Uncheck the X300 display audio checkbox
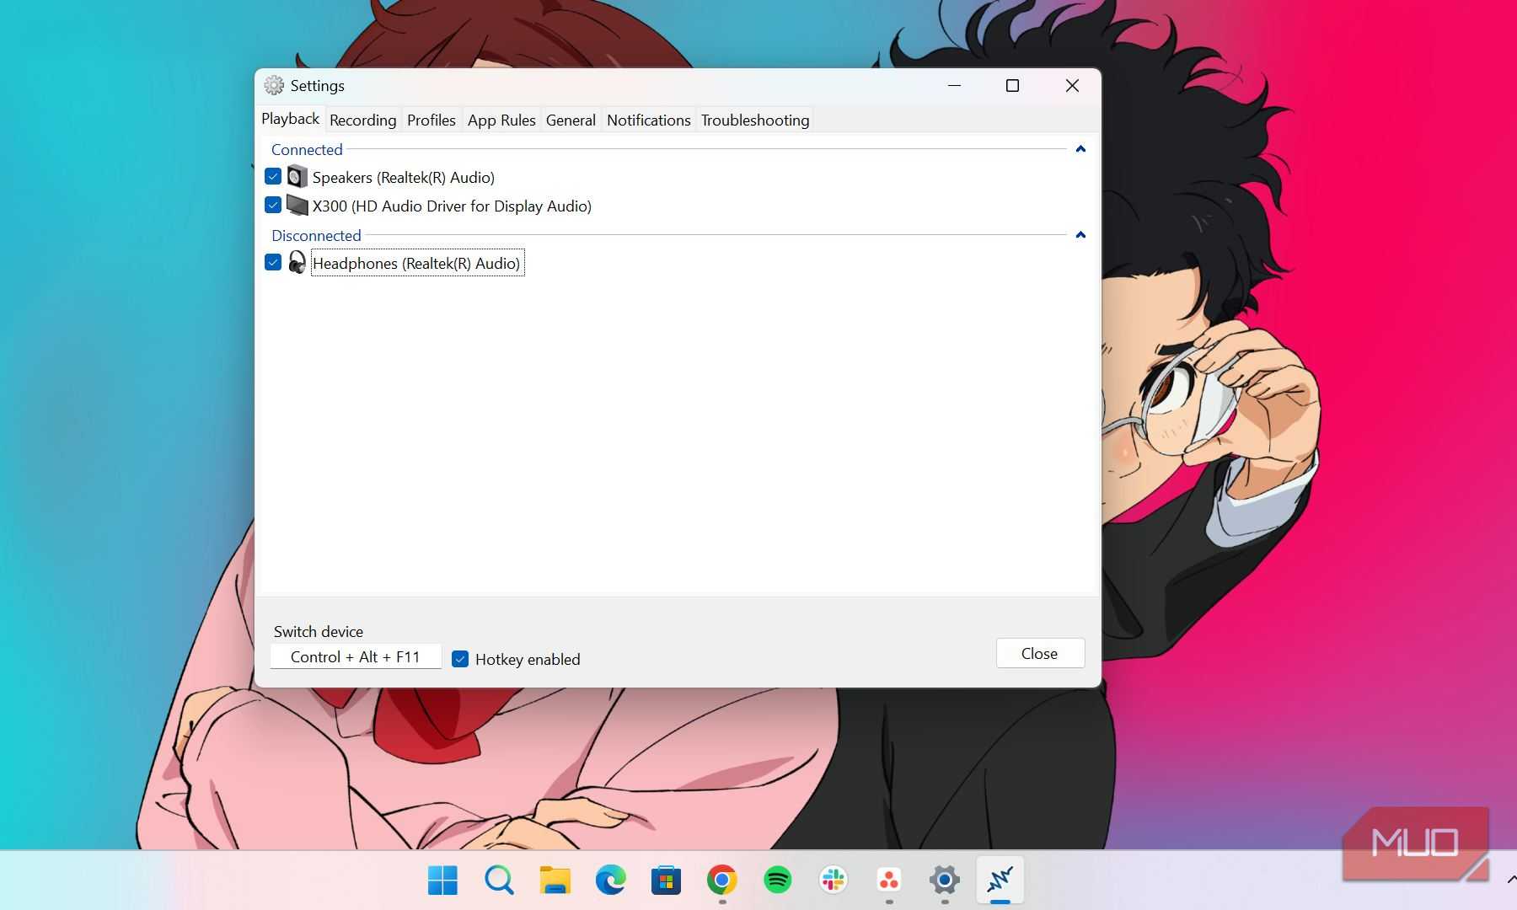Image resolution: width=1517 pixels, height=910 pixels. click(x=273, y=205)
